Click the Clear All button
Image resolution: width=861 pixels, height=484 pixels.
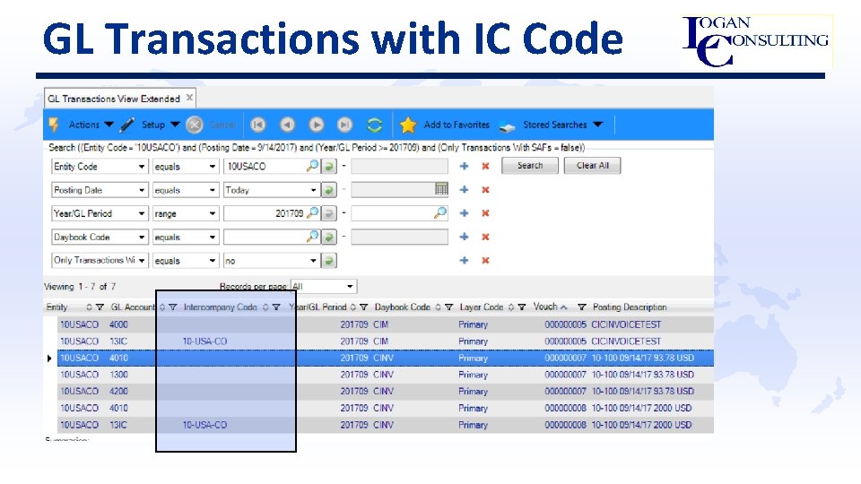[x=593, y=166]
